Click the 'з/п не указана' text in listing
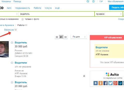Image resolution: width=124 pixels, height=90 pixels. [x=23, y=67]
